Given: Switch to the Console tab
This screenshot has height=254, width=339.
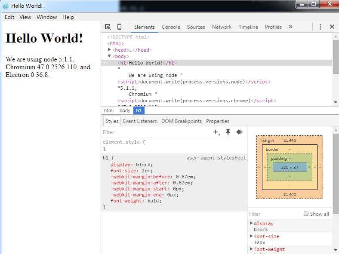Looking at the screenshot, I should point(171,27).
